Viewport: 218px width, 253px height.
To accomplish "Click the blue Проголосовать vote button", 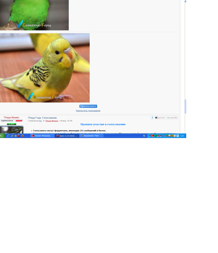I will pyautogui.click(x=88, y=106).
